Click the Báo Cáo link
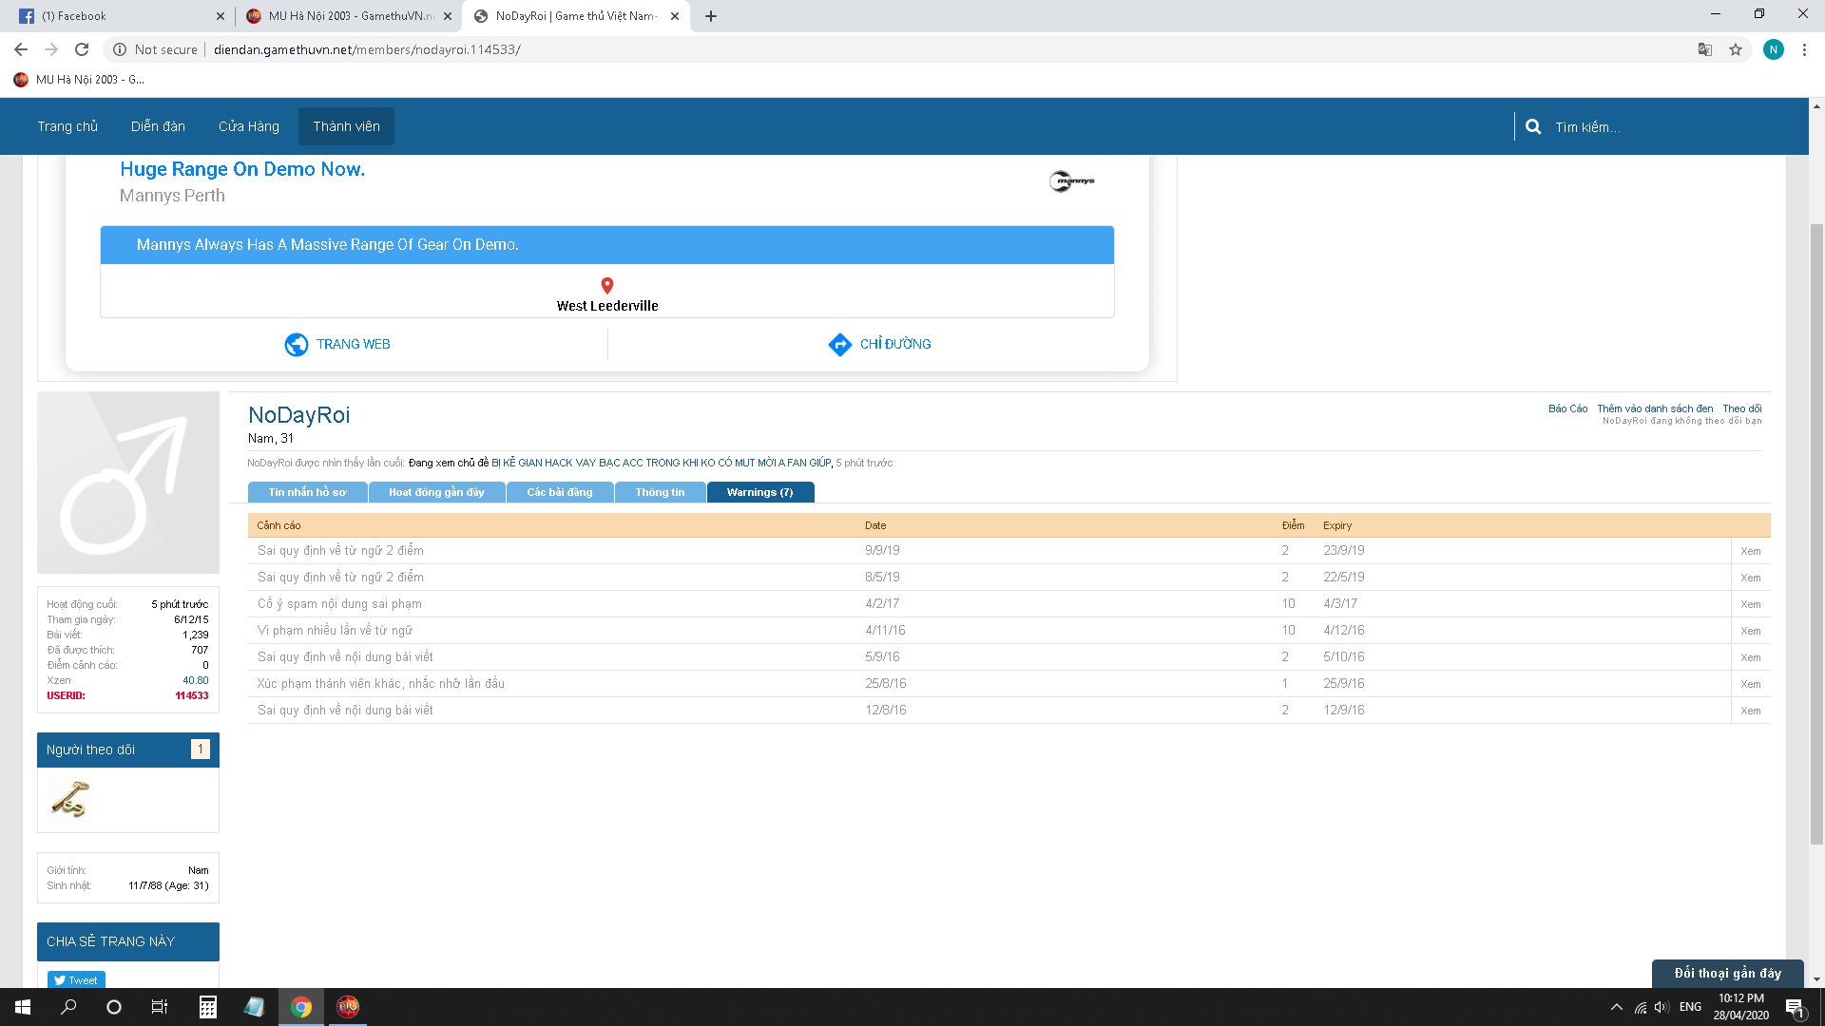The image size is (1825, 1026). tap(1567, 408)
